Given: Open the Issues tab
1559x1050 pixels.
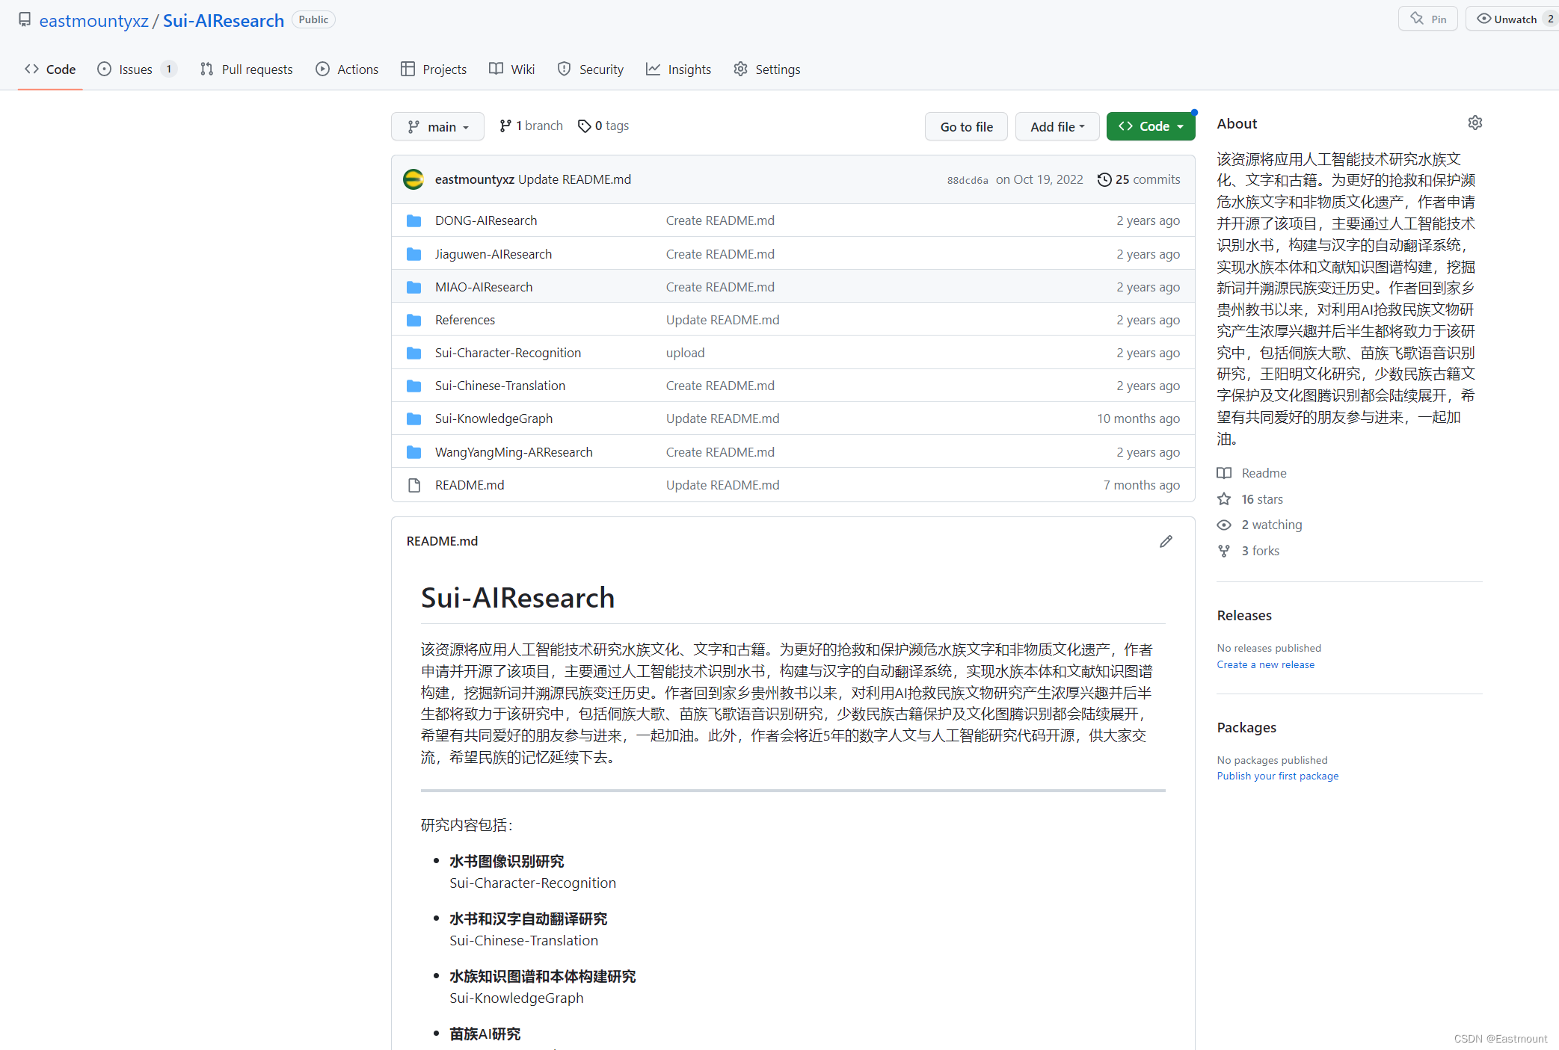Looking at the screenshot, I should [137, 69].
